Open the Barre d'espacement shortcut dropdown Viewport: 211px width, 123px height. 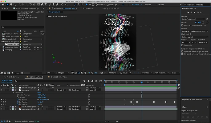[x=193, y=19]
